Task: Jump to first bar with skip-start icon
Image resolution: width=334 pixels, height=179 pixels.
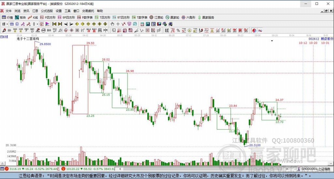Action: 54,24
